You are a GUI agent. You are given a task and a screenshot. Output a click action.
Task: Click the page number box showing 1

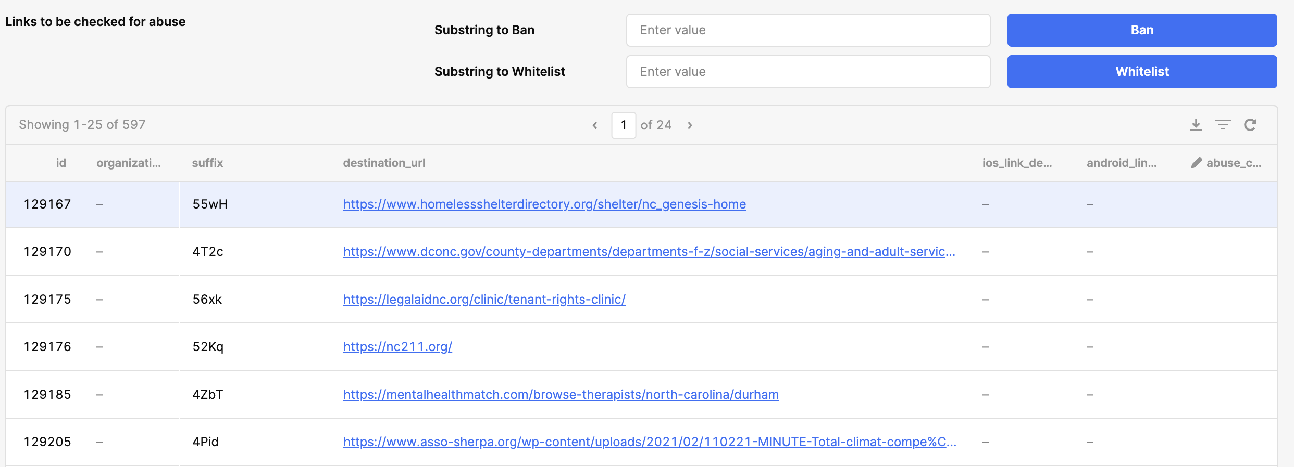click(624, 125)
